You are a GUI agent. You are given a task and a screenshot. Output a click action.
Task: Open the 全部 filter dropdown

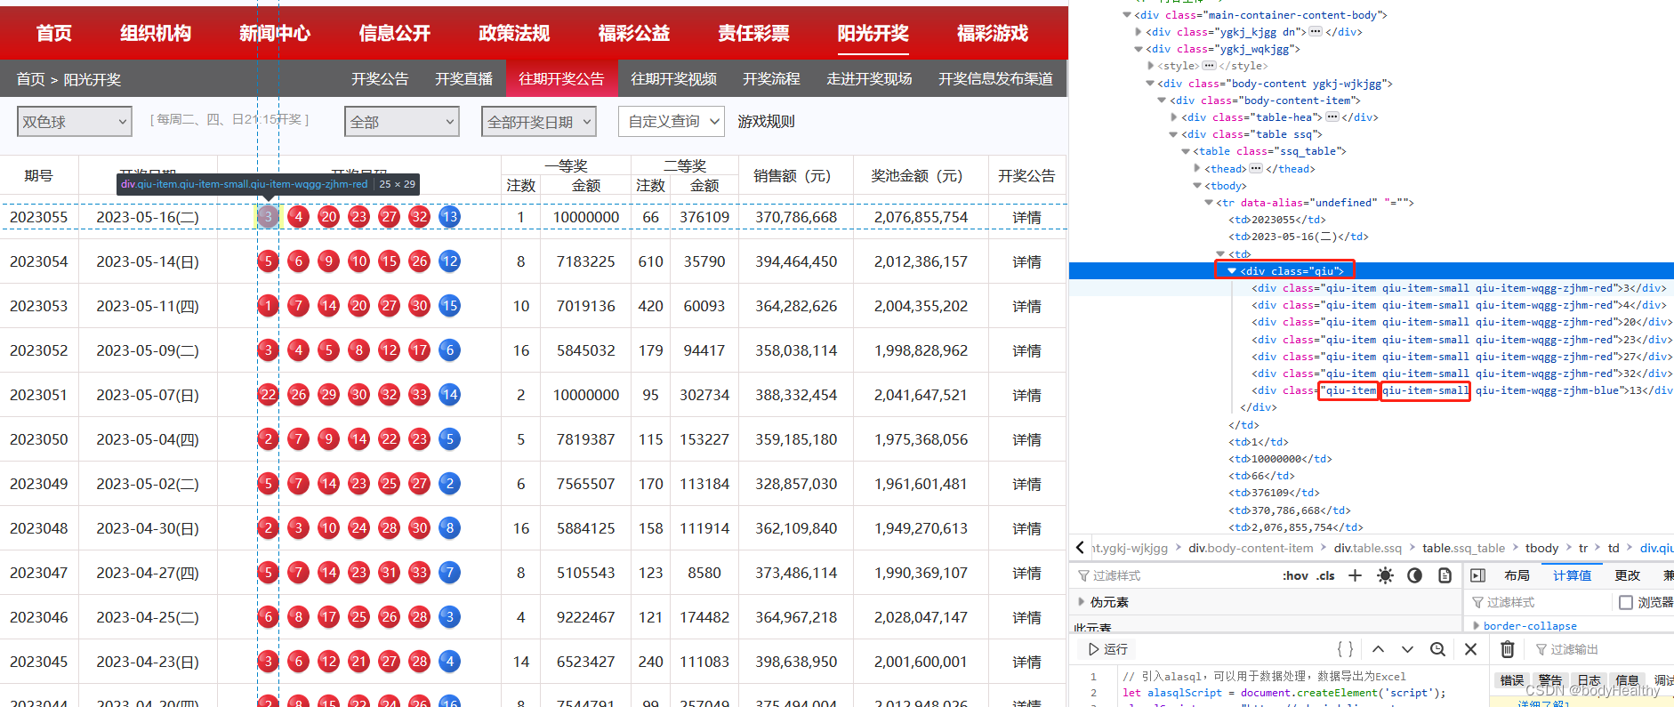402,122
